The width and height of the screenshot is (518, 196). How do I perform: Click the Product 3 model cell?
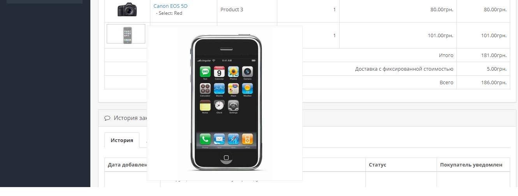coord(232,9)
